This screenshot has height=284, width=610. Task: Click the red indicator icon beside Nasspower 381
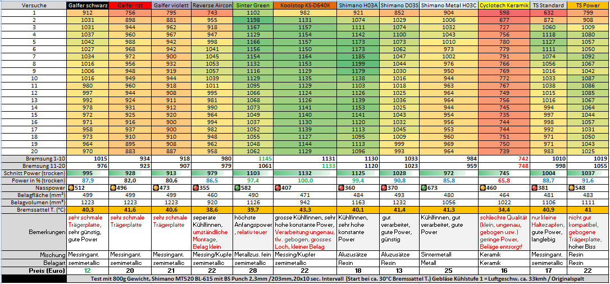pyautogui.click(x=534, y=189)
